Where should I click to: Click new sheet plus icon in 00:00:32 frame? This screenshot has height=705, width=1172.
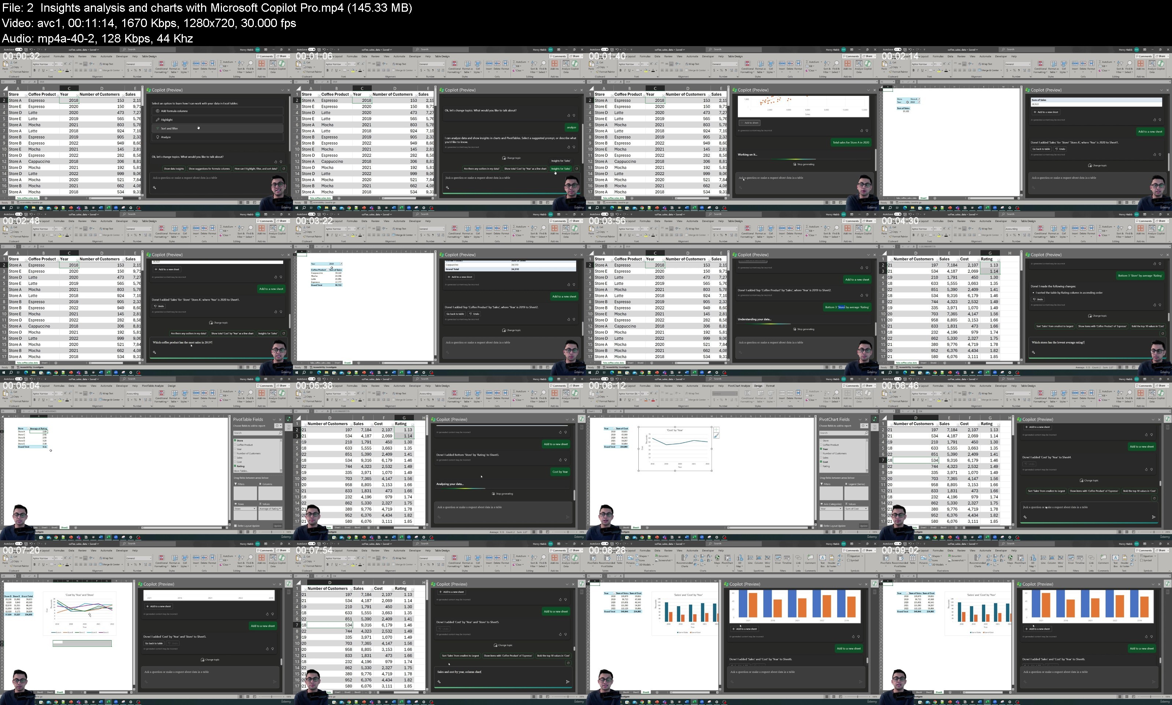(46, 198)
